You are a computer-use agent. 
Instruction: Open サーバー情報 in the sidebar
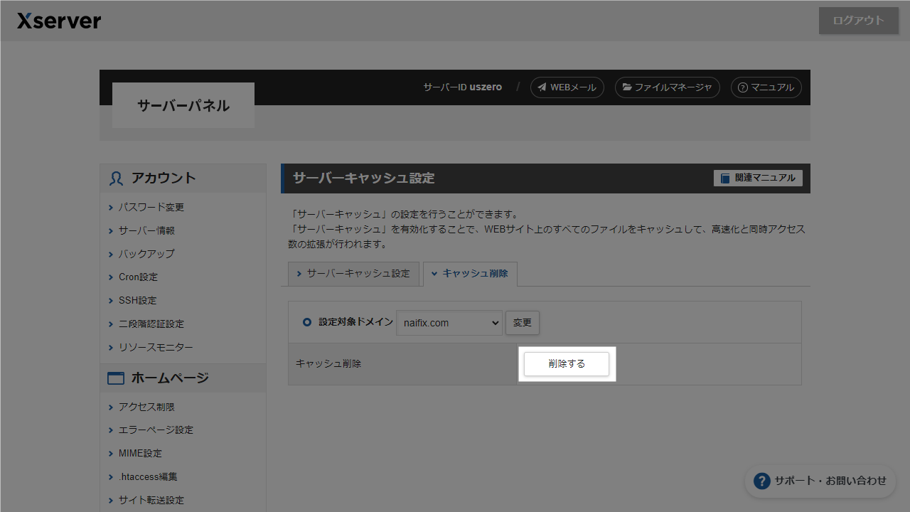pyautogui.click(x=146, y=230)
